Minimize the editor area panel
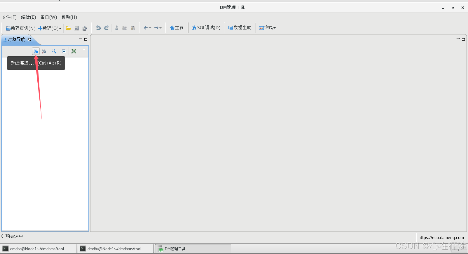The width and height of the screenshot is (468, 254). pos(458,39)
